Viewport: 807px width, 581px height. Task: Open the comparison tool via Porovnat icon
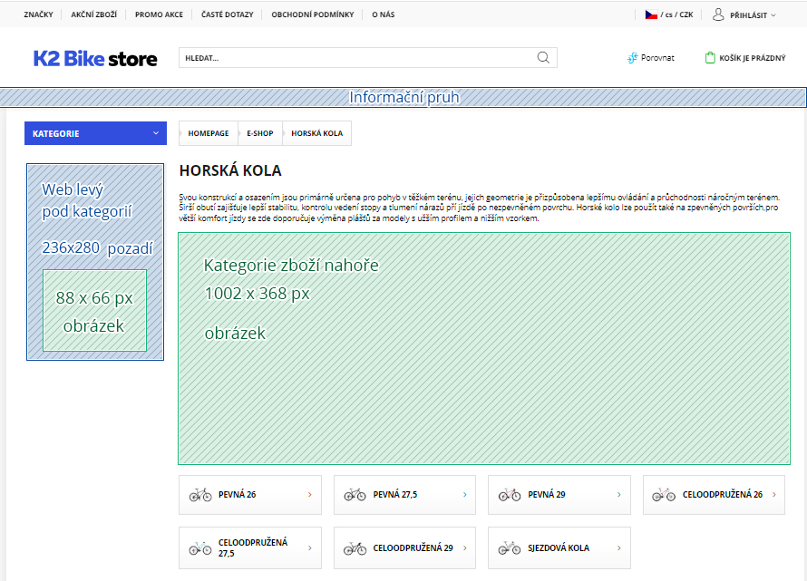(x=632, y=57)
